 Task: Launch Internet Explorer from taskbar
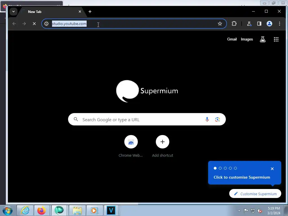tap(25, 210)
